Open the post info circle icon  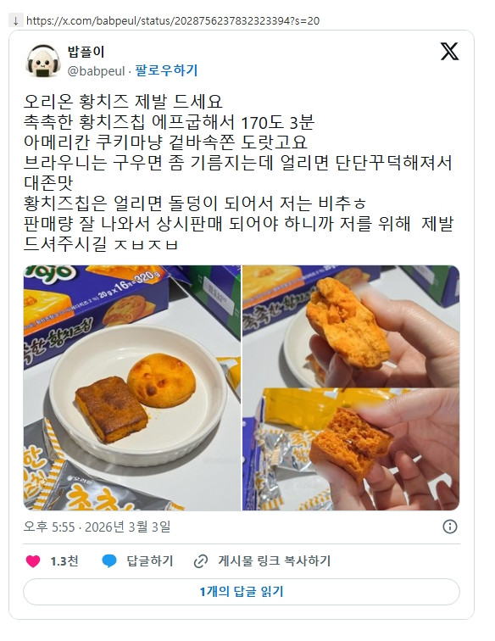(449, 527)
